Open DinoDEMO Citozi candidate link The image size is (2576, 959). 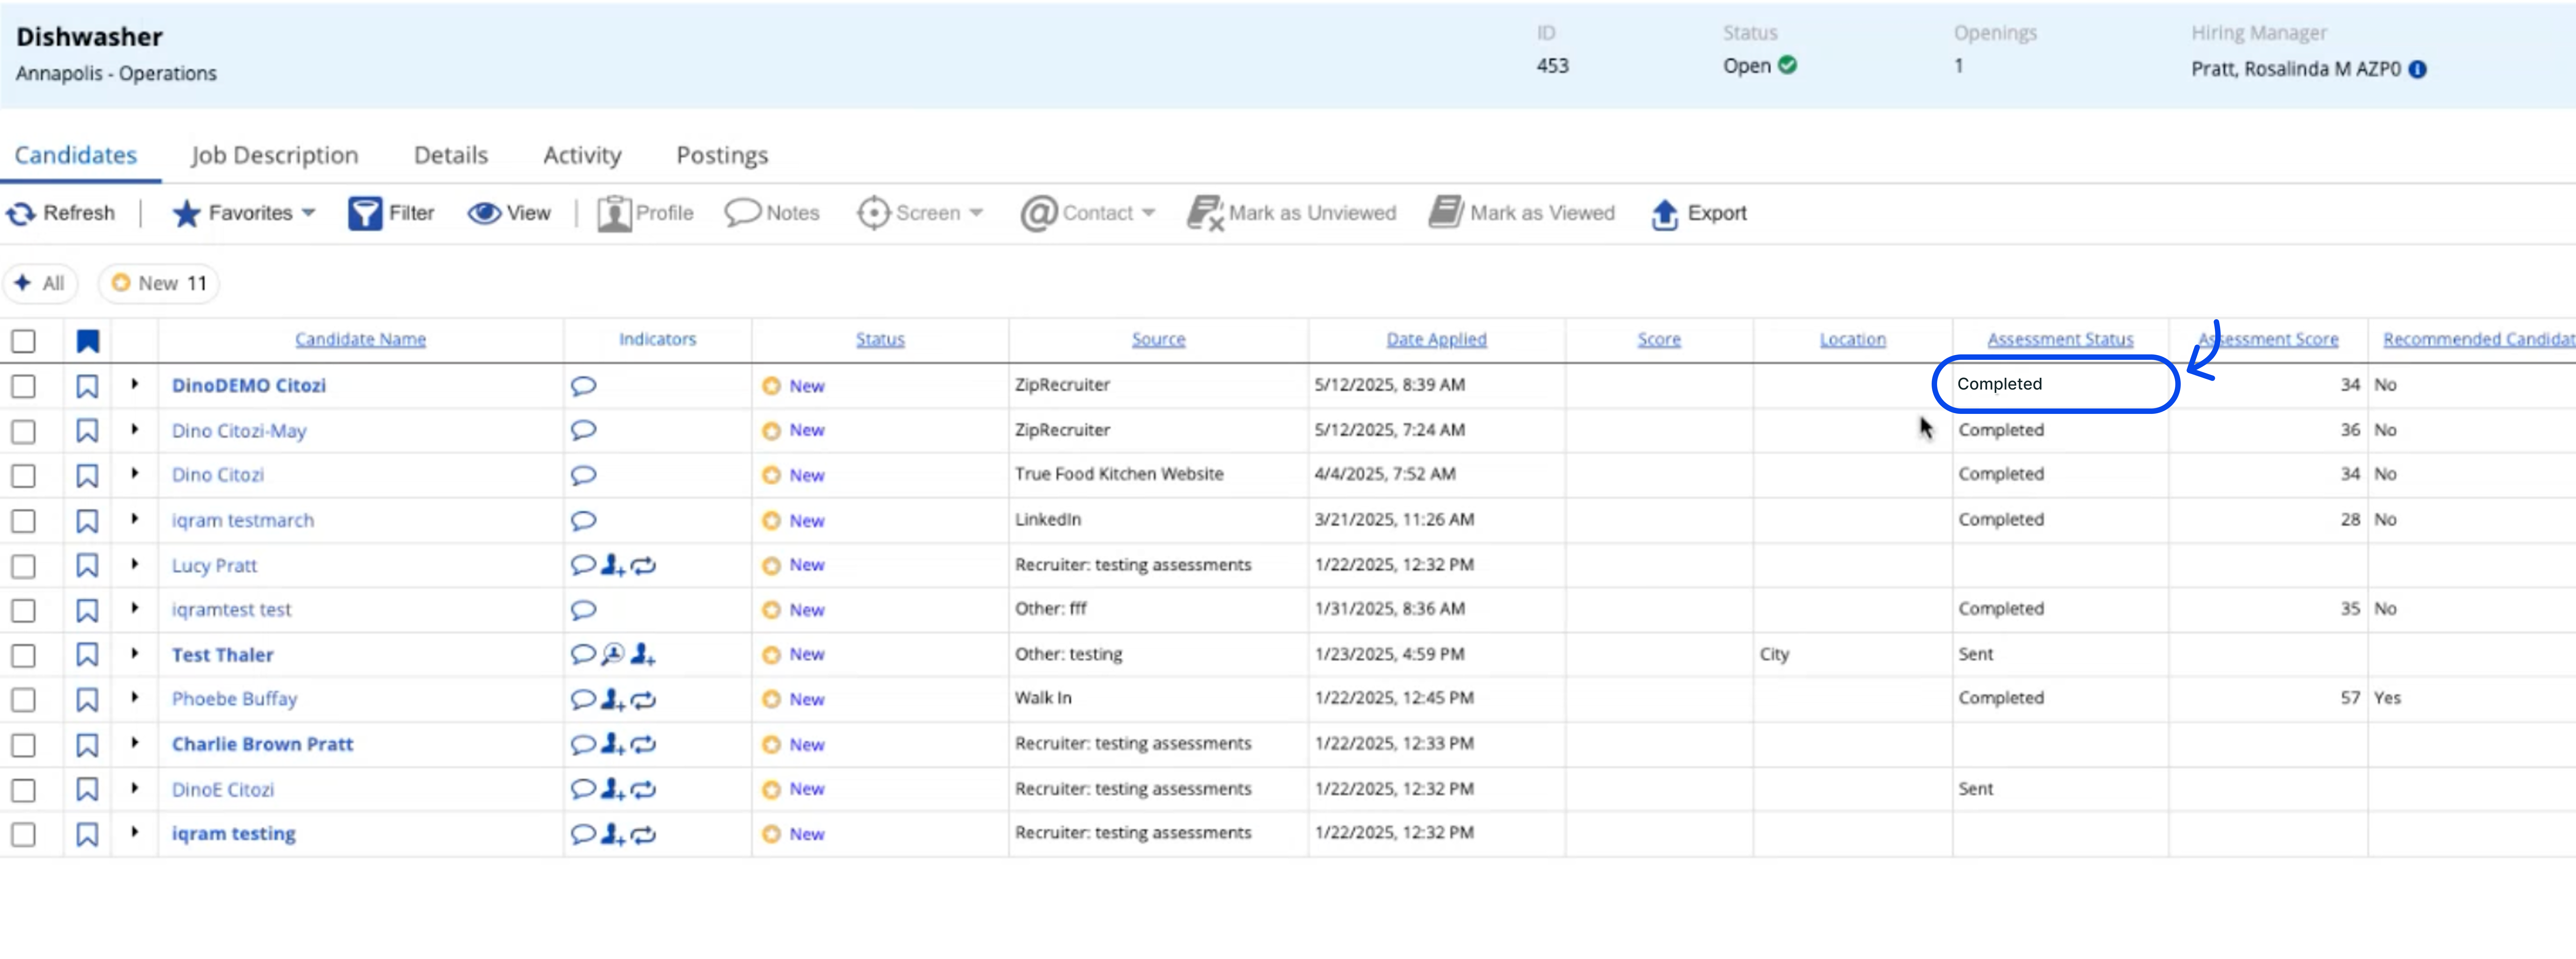coord(249,385)
